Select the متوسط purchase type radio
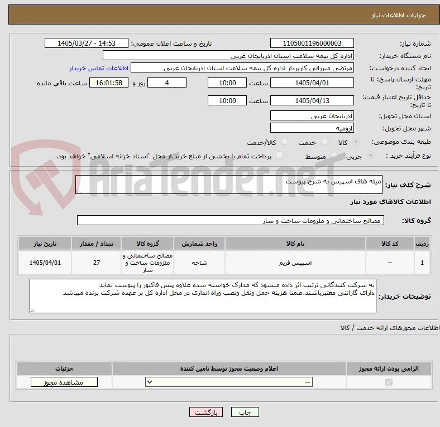The height and width of the screenshot is (427, 440). click(334, 155)
